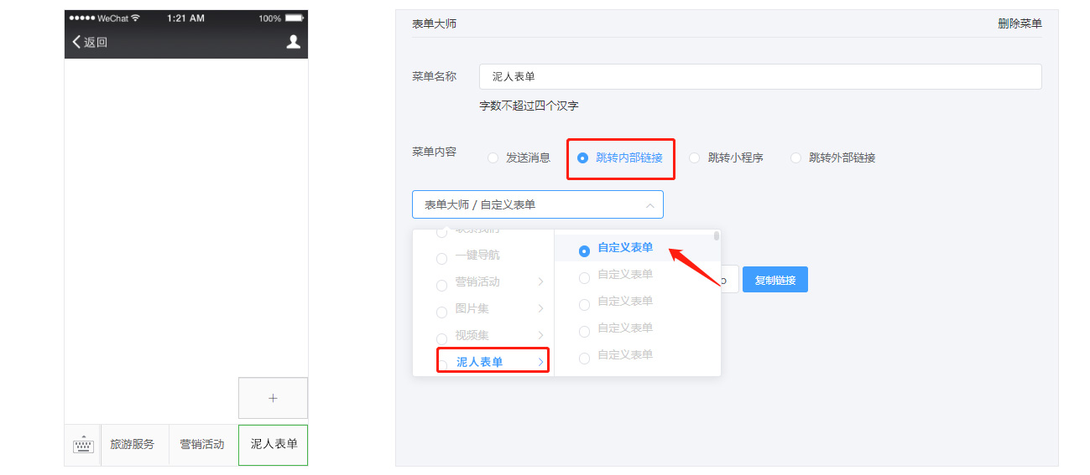
Task: Tap the keyboard toggle icon in the phone preview
Action: 83,445
